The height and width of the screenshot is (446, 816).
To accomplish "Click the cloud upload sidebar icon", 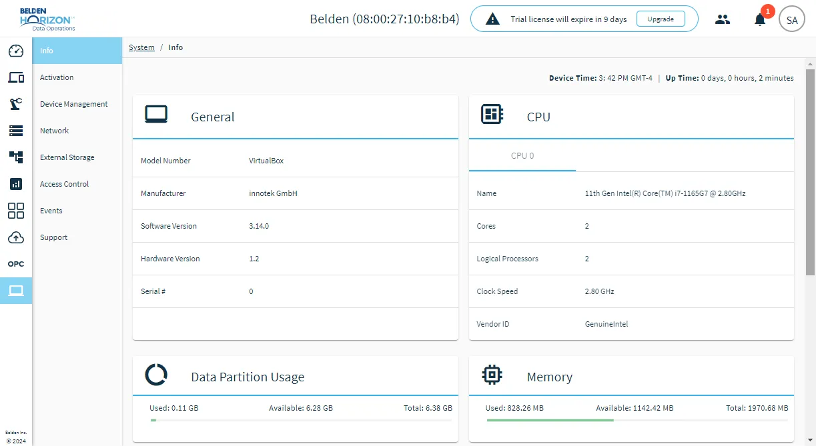I will [x=16, y=237].
